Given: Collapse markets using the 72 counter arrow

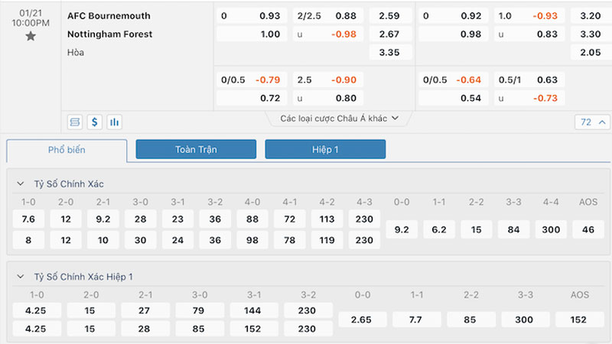Looking at the screenshot, I should [x=593, y=122].
